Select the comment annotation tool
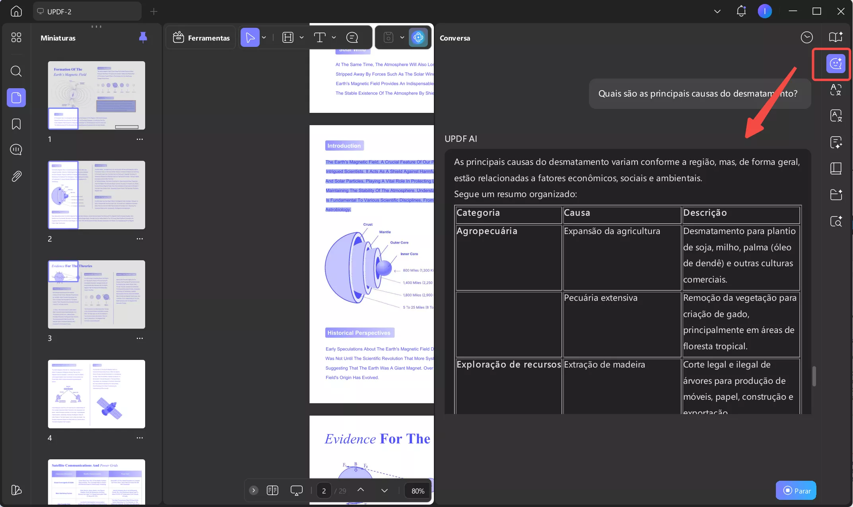This screenshot has height=507, width=853. click(x=352, y=37)
